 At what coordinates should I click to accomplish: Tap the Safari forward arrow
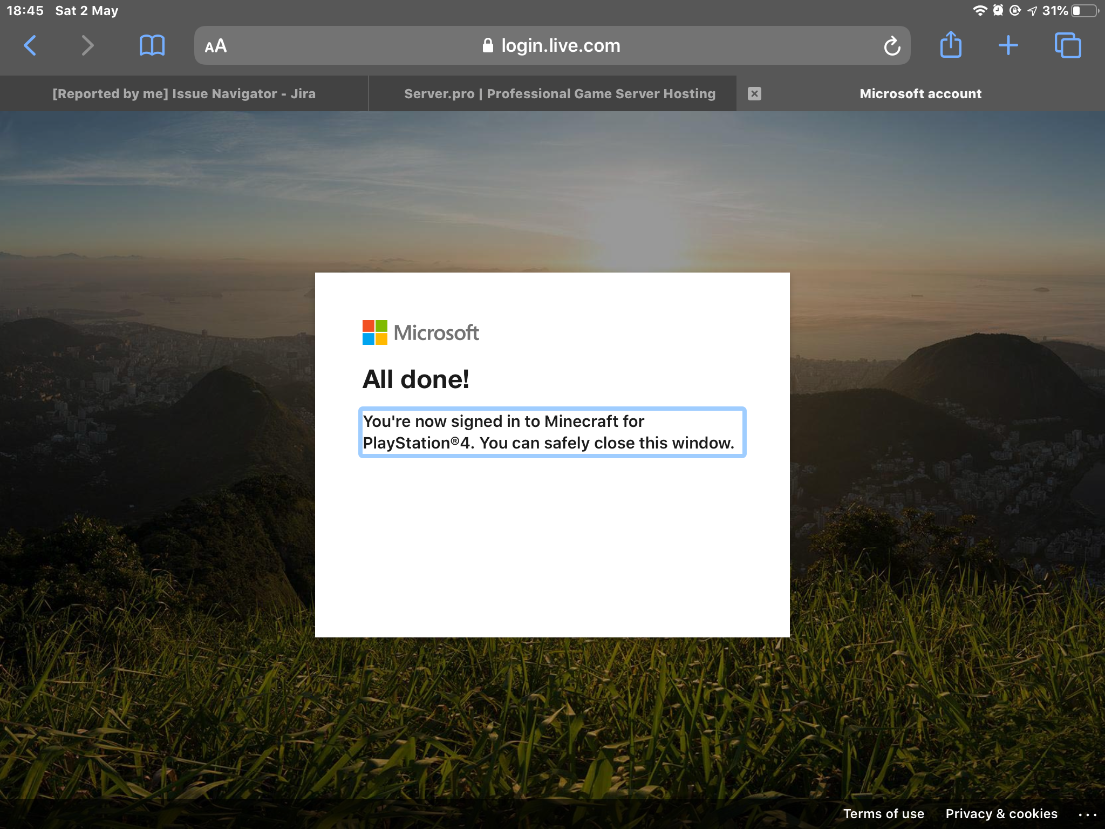pos(87,45)
